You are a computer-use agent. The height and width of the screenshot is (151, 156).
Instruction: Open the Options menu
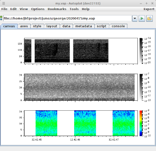38,9
